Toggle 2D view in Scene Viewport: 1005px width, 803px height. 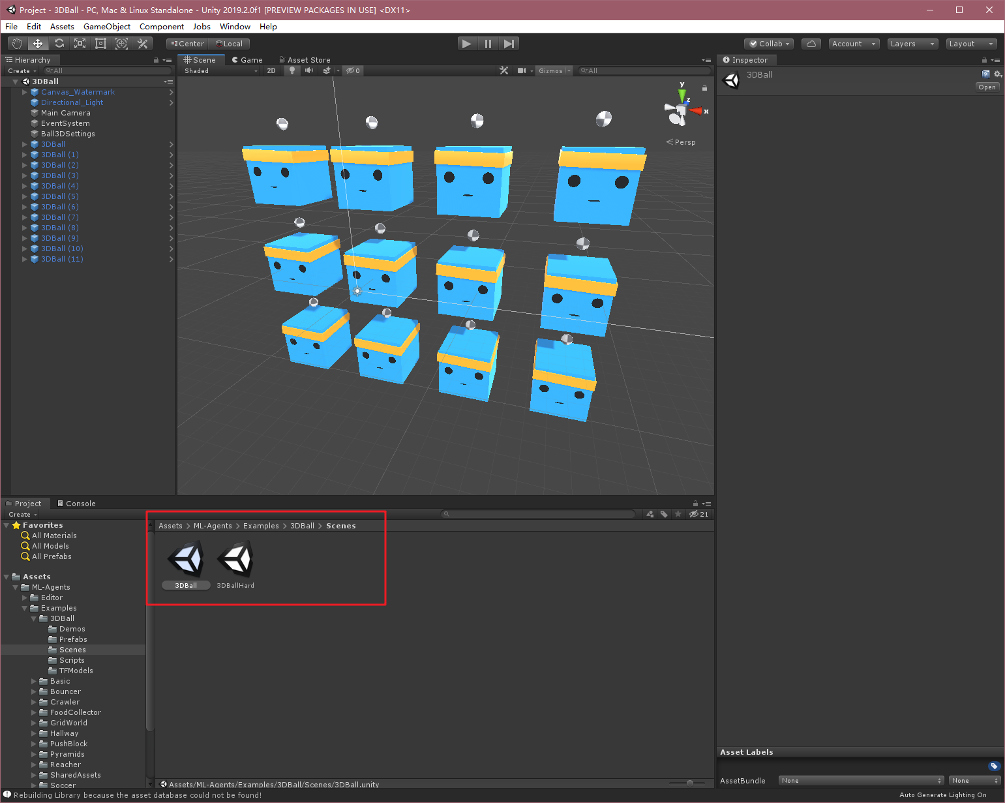tap(271, 70)
